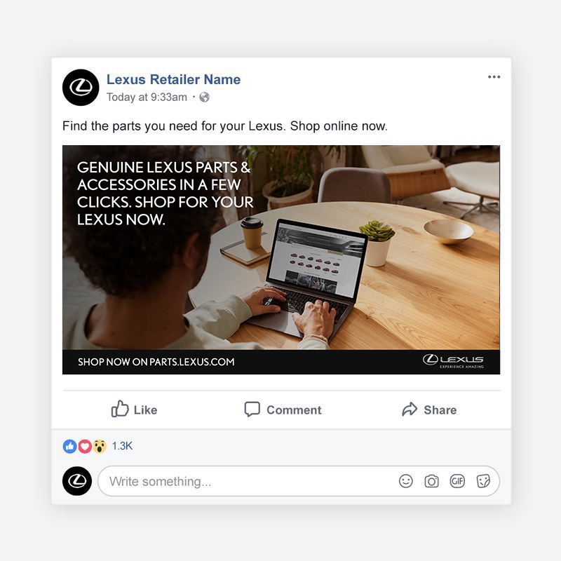Image resolution: width=561 pixels, height=561 pixels.
Task: Post a GIF using the GIF icon
Action: pos(457,481)
